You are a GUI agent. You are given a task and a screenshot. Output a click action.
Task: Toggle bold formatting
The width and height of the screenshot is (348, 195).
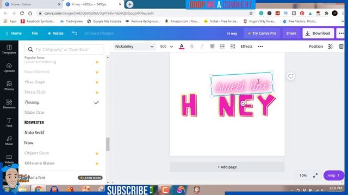(x=192, y=47)
